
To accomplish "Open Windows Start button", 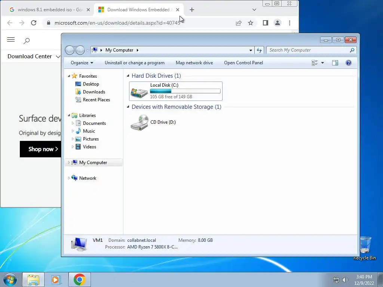I will 10,280.
